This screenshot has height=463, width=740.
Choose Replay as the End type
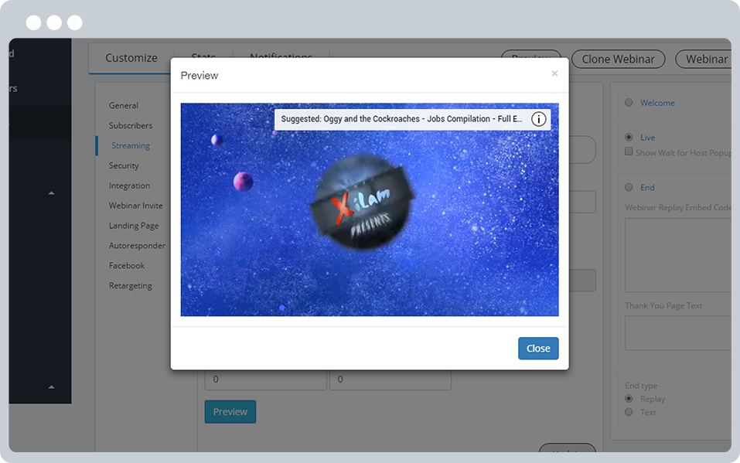click(x=629, y=399)
